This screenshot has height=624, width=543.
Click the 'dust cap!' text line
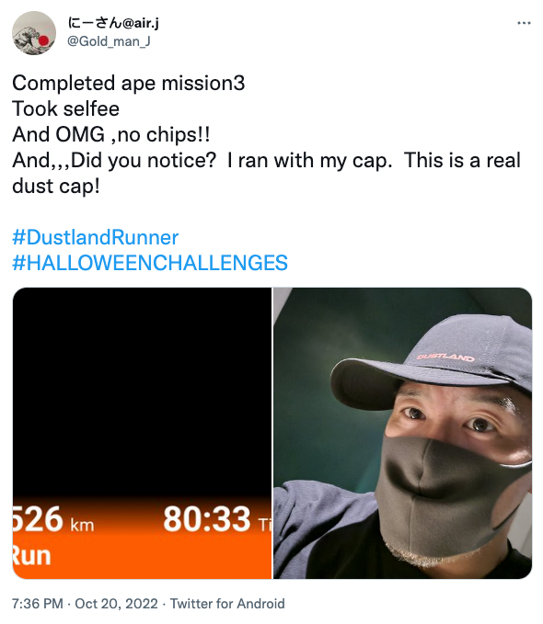pyautogui.click(x=56, y=187)
